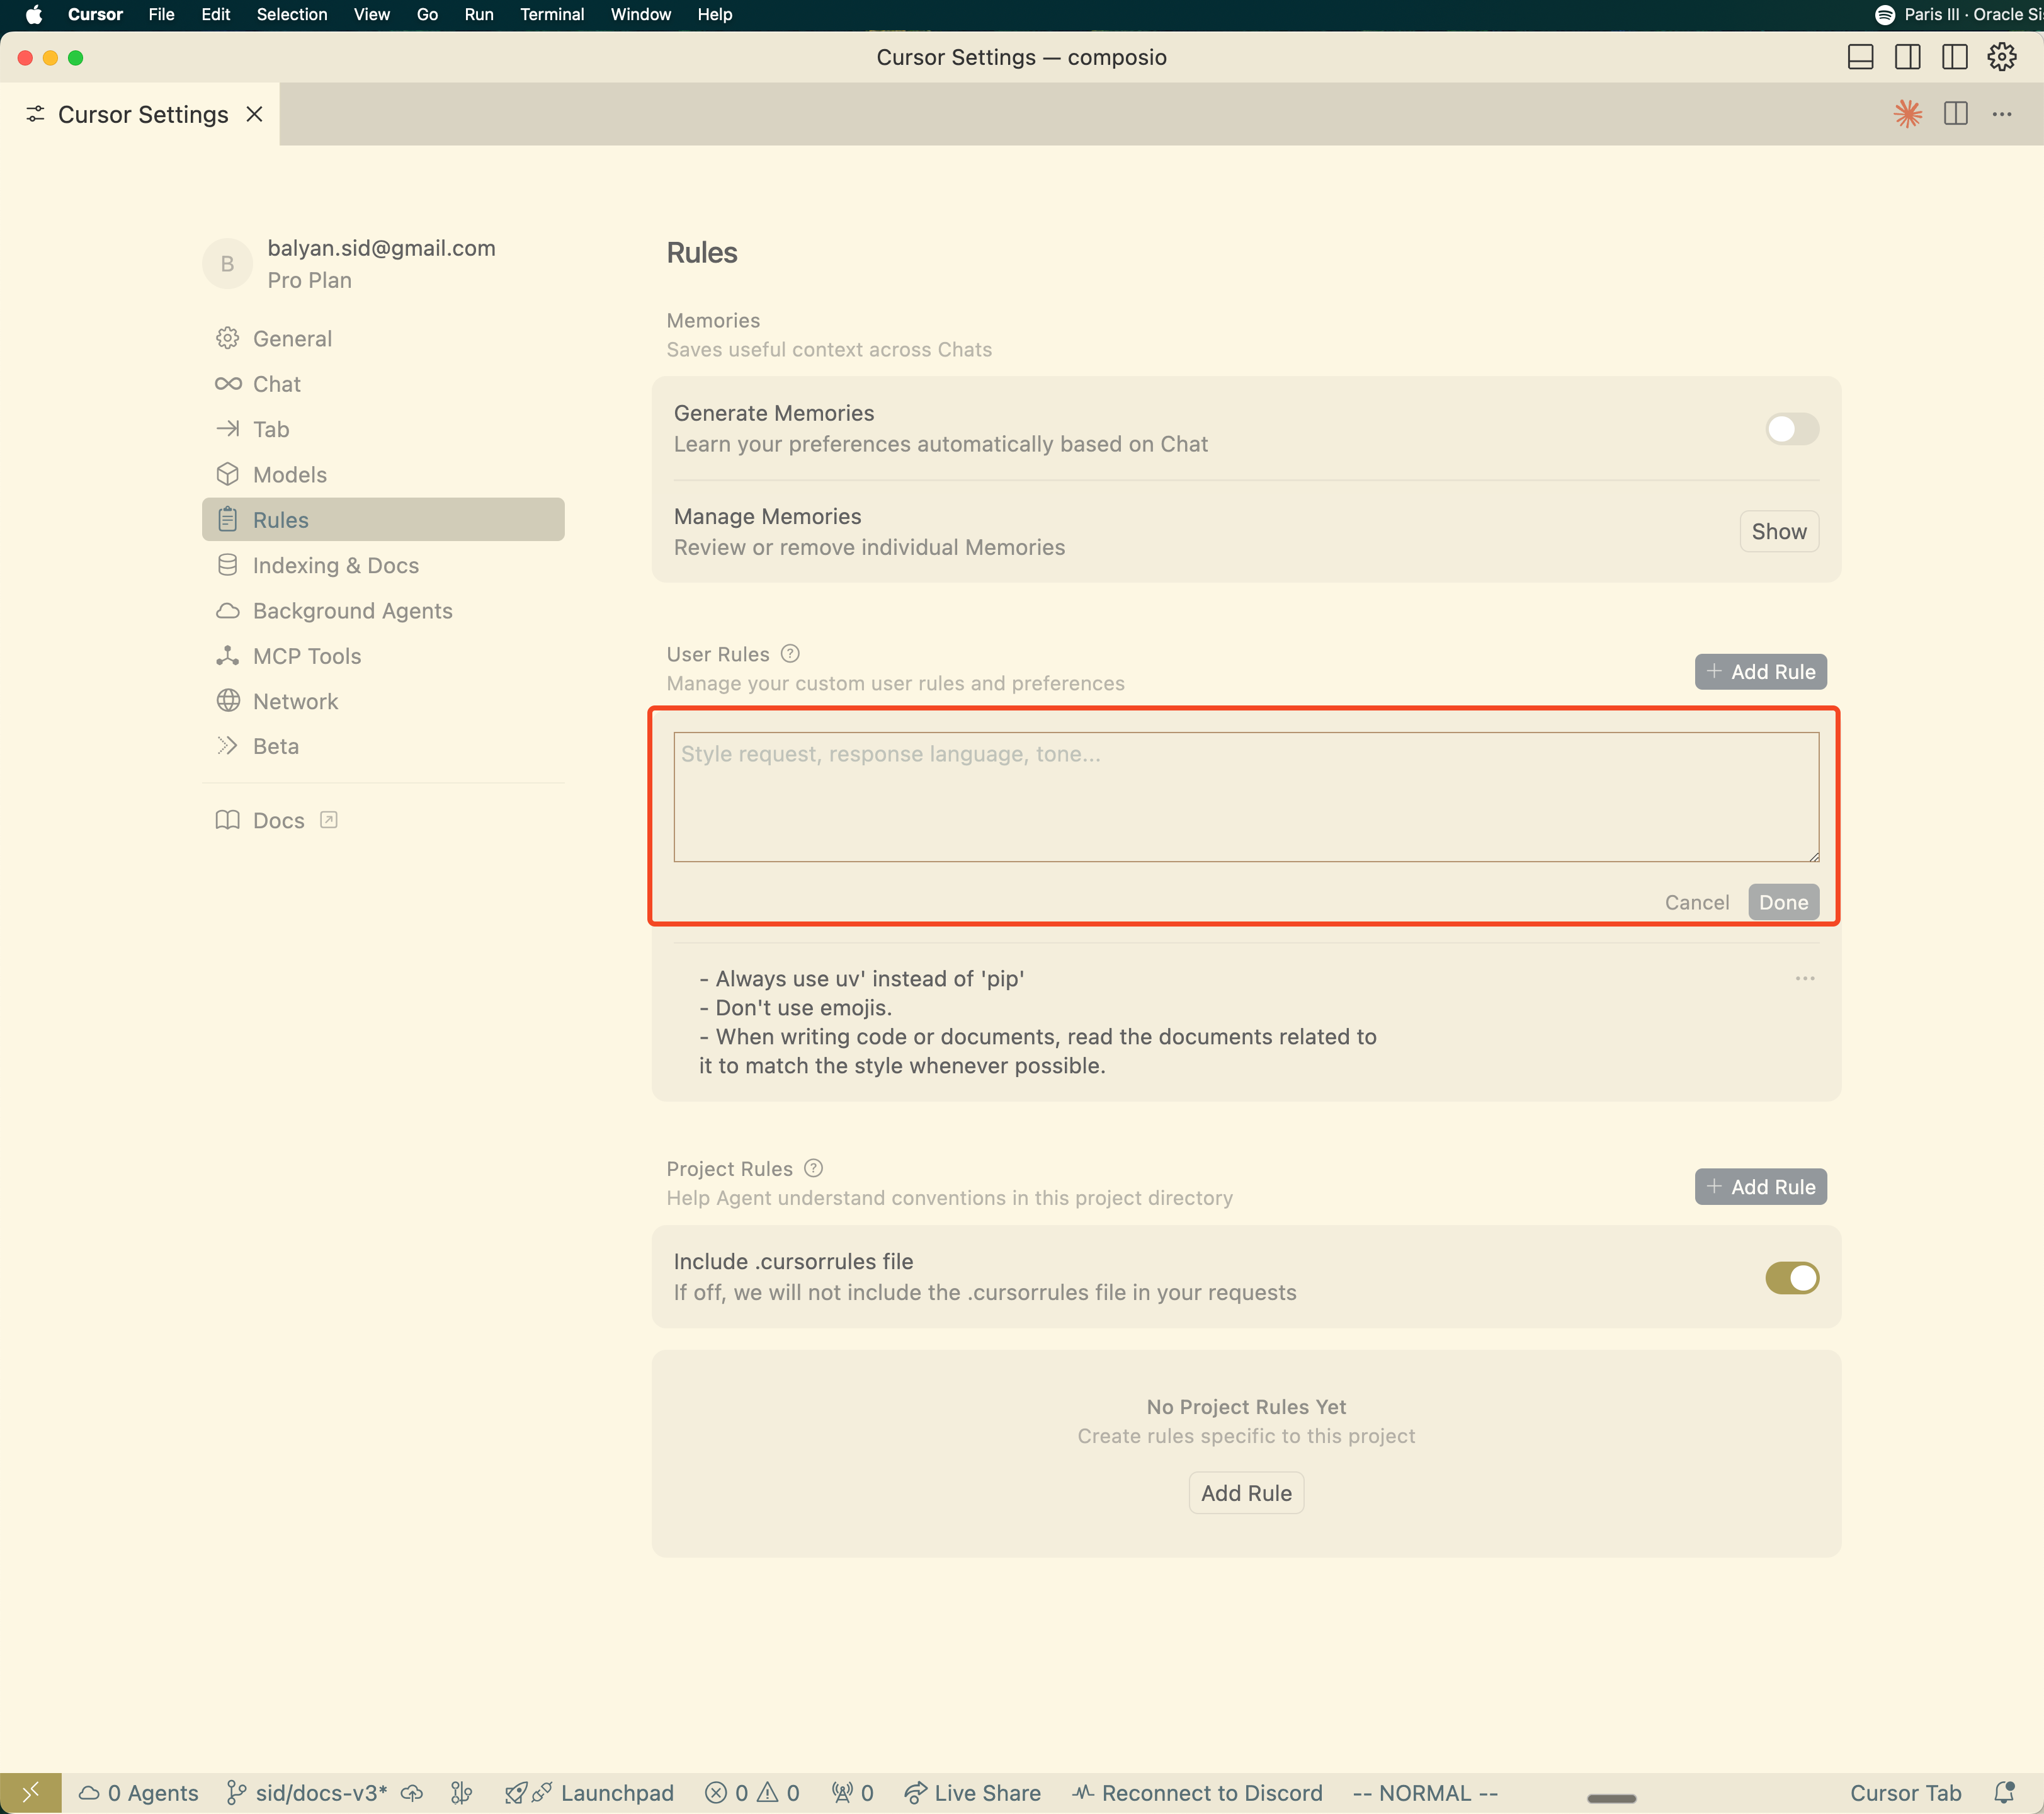Image resolution: width=2044 pixels, height=1814 pixels.
Task: Click Add Rule under User Rules
Action: tap(1760, 671)
